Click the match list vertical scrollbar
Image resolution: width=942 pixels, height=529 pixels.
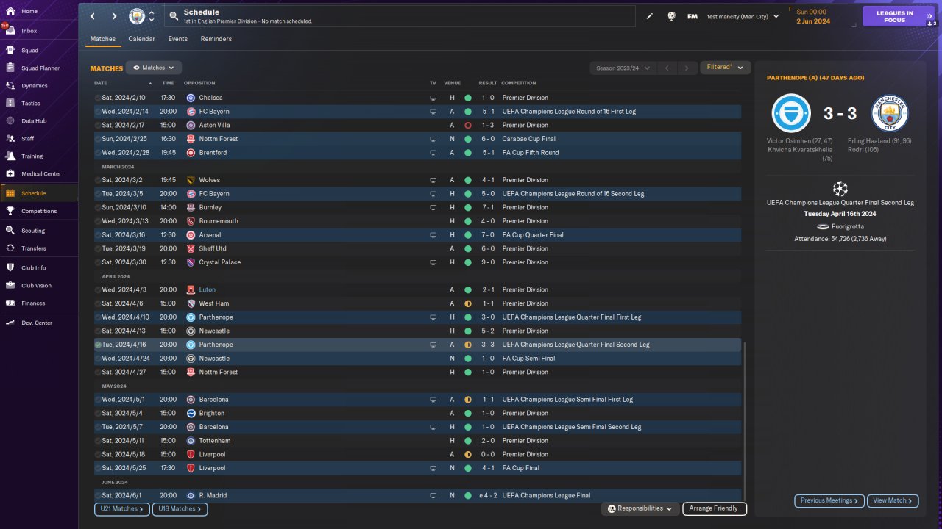tap(745, 420)
